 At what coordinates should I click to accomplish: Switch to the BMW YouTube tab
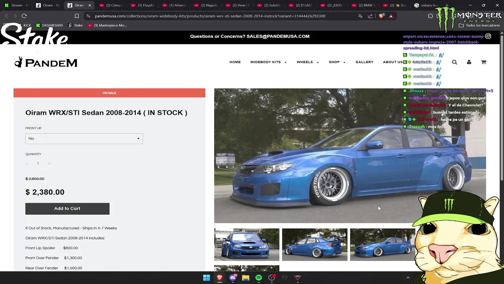coord(364,6)
